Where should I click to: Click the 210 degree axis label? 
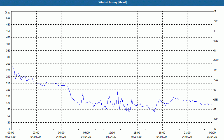point(8,83)
